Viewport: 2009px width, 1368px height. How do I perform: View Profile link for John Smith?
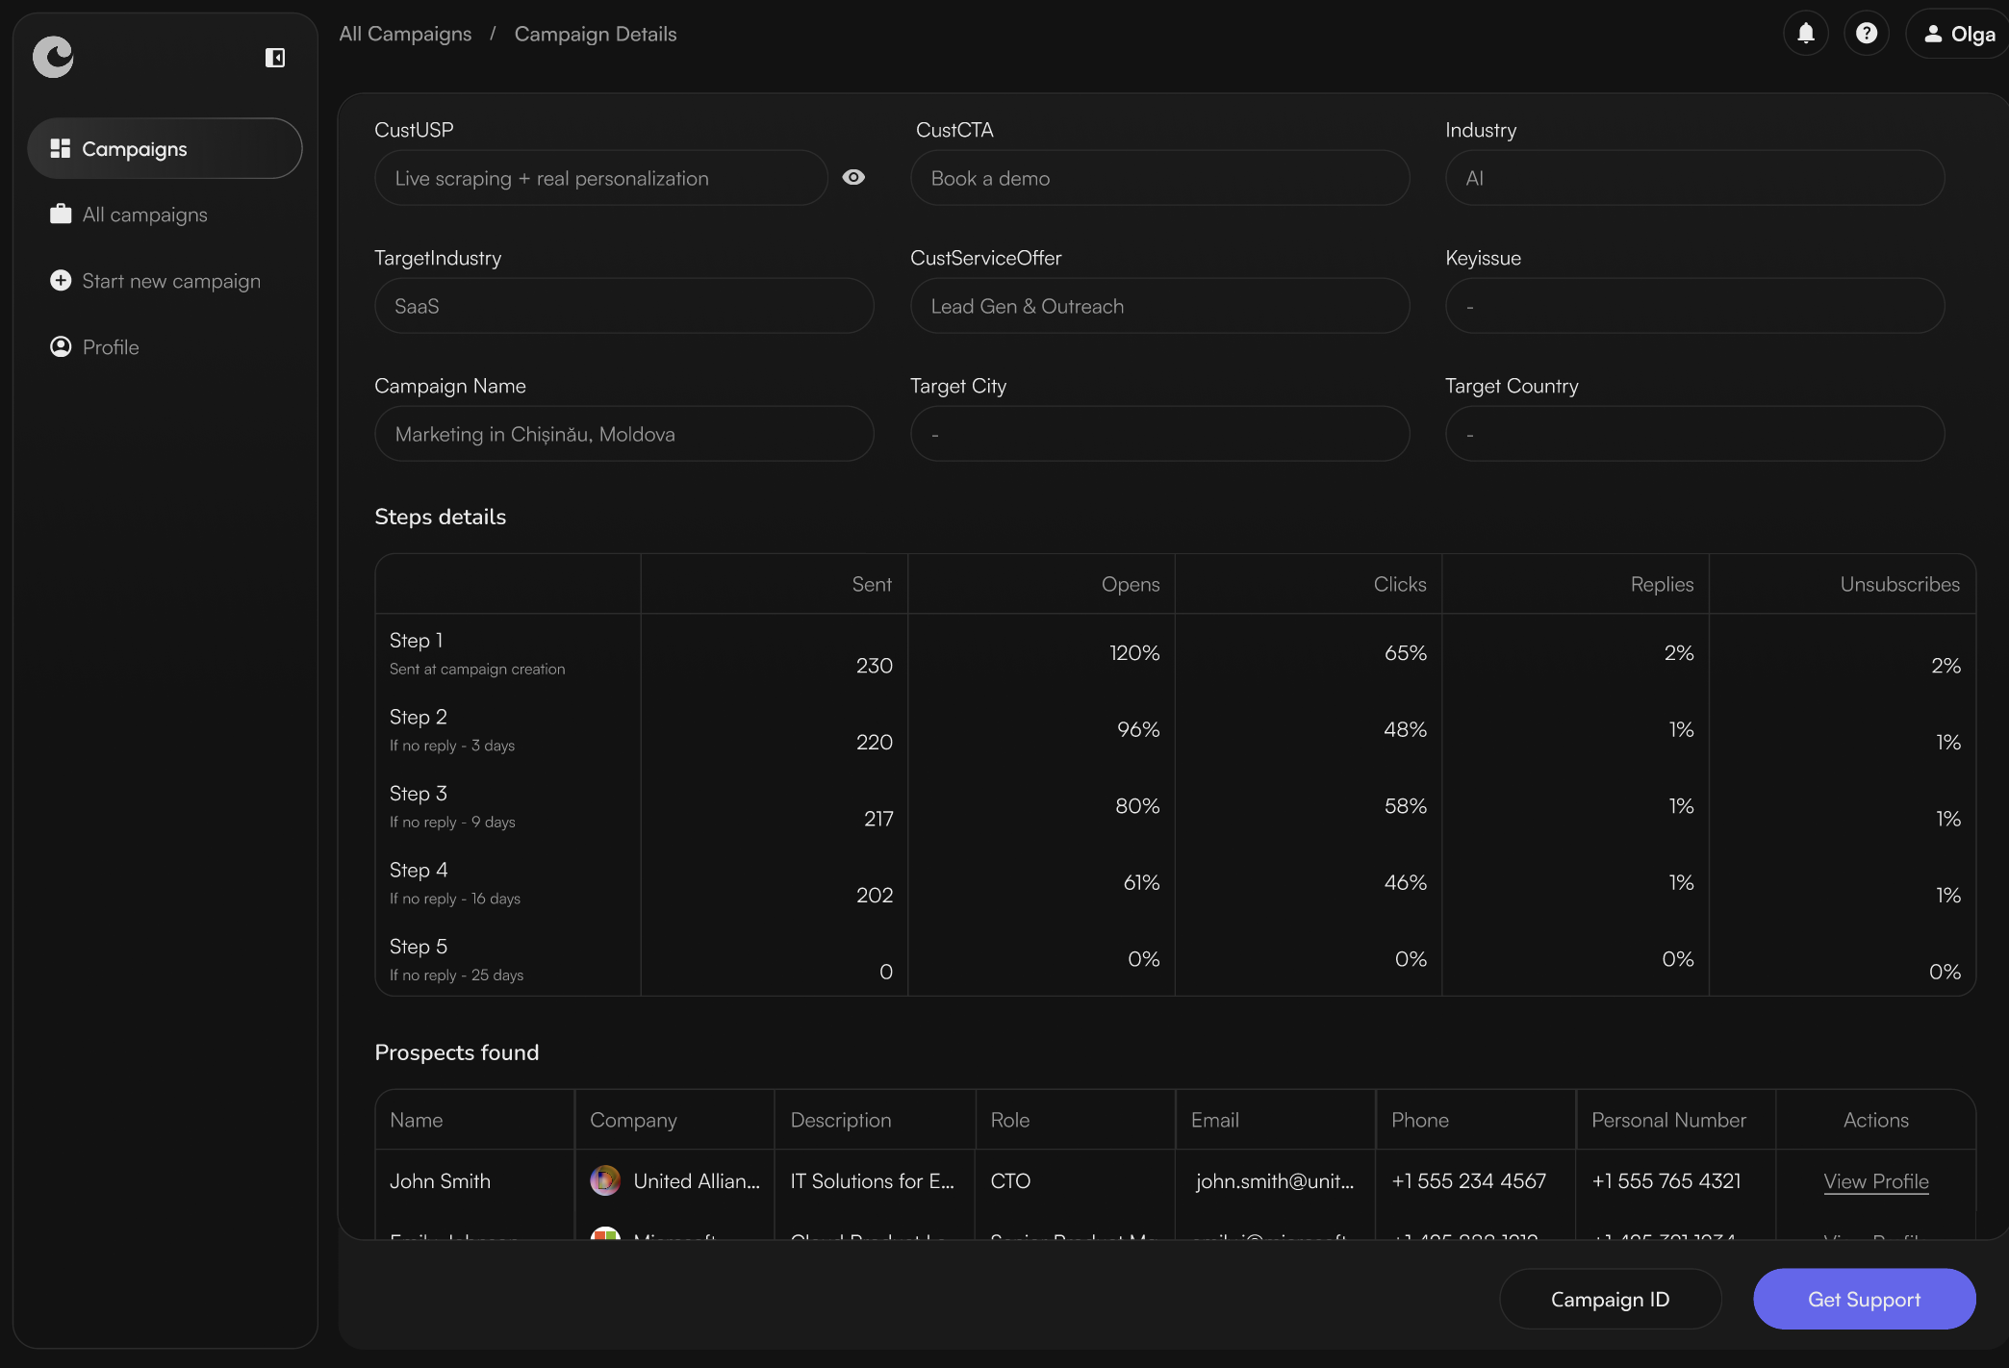pyautogui.click(x=1875, y=1181)
